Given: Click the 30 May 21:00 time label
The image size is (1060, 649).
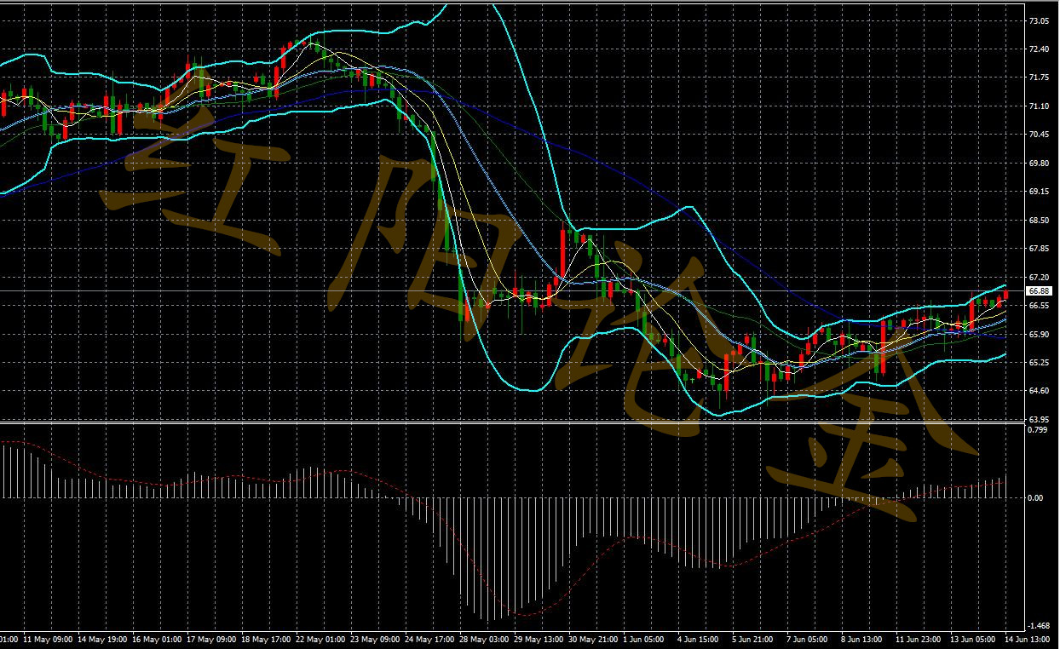Looking at the screenshot, I should click(593, 639).
